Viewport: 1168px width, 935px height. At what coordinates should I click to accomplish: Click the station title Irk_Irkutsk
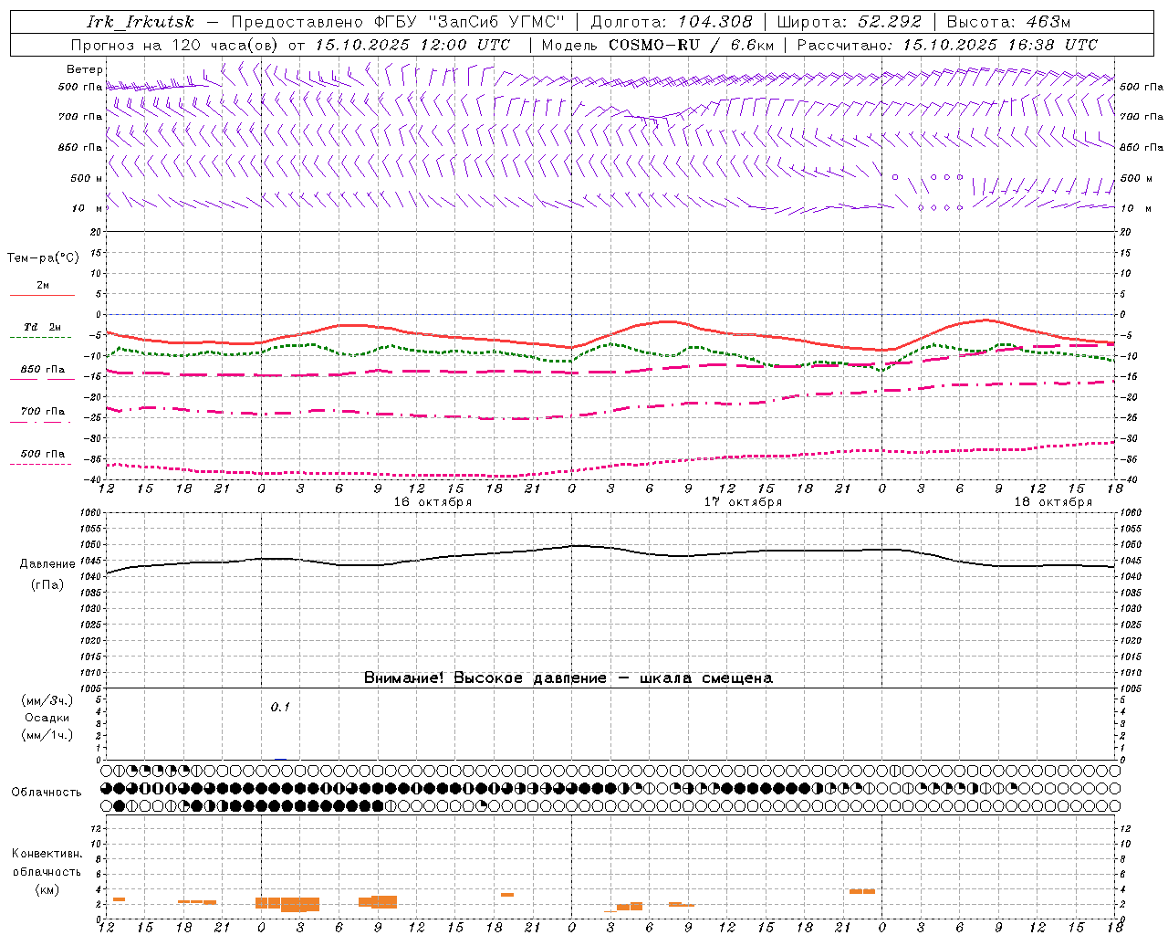(141, 22)
